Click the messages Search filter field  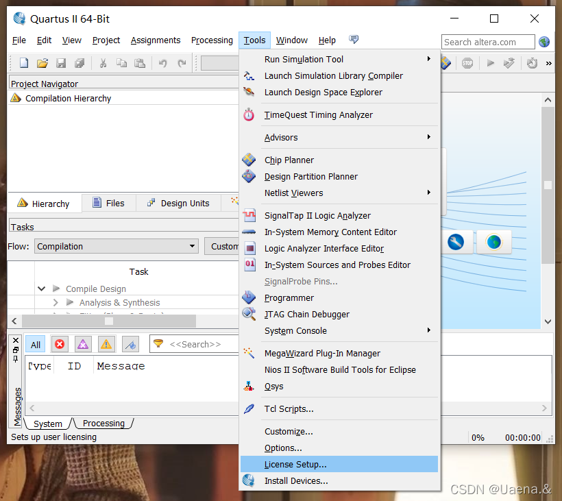(x=194, y=344)
